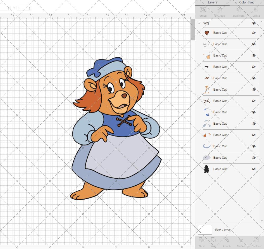Select the pink tongue layer thumbnail
The height and width of the screenshot is (249, 264).
click(207, 78)
